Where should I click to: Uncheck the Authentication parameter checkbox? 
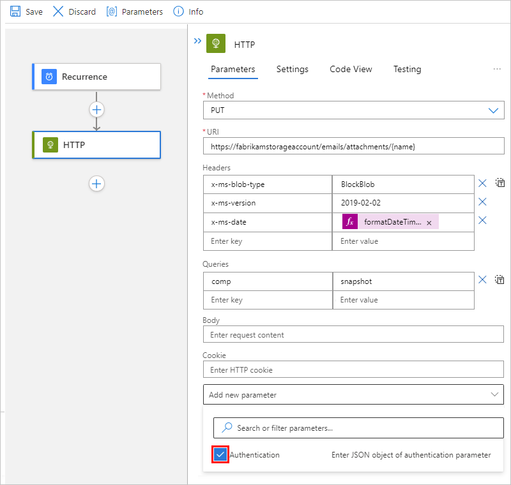[x=220, y=455]
